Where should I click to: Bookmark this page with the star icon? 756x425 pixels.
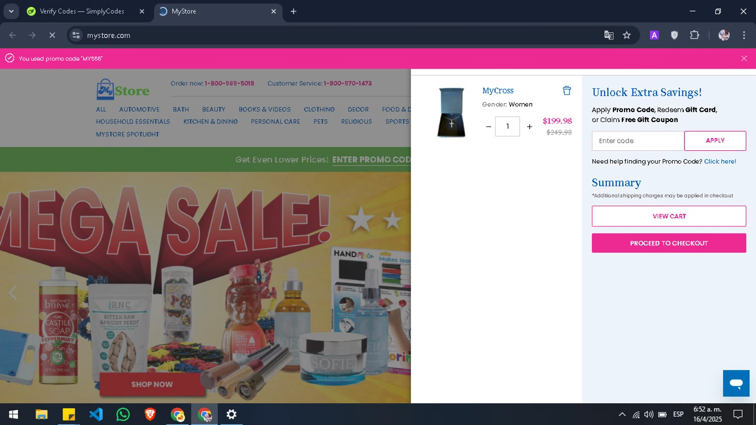tap(626, 35)
